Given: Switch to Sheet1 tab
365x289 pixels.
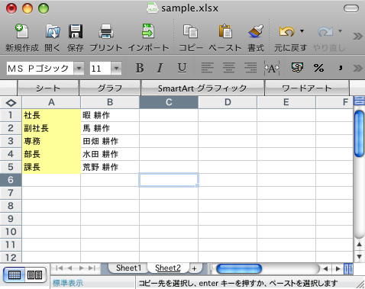Looking at the screenshot, I should (128, 268).
